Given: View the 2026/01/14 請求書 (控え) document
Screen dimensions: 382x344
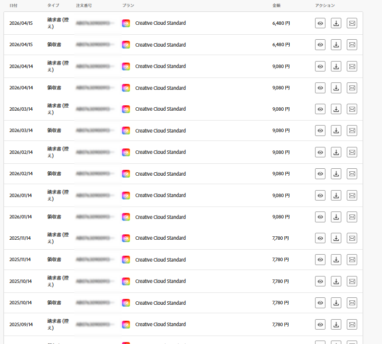Looking at the screenshot, I should pyautogui.click(x=320, y=195).
